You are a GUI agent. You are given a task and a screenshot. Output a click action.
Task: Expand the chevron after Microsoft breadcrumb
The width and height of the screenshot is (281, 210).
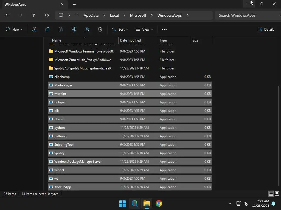[152, 15]
